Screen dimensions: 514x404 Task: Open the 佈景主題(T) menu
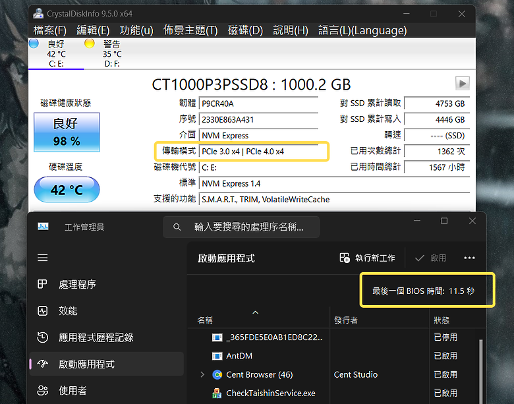(190, 30)
